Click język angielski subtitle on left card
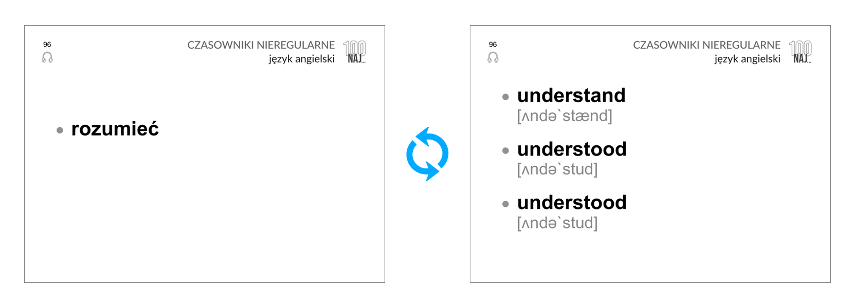Image resolution: width=855 pixels, height=308 pixels. click(302, 59)
